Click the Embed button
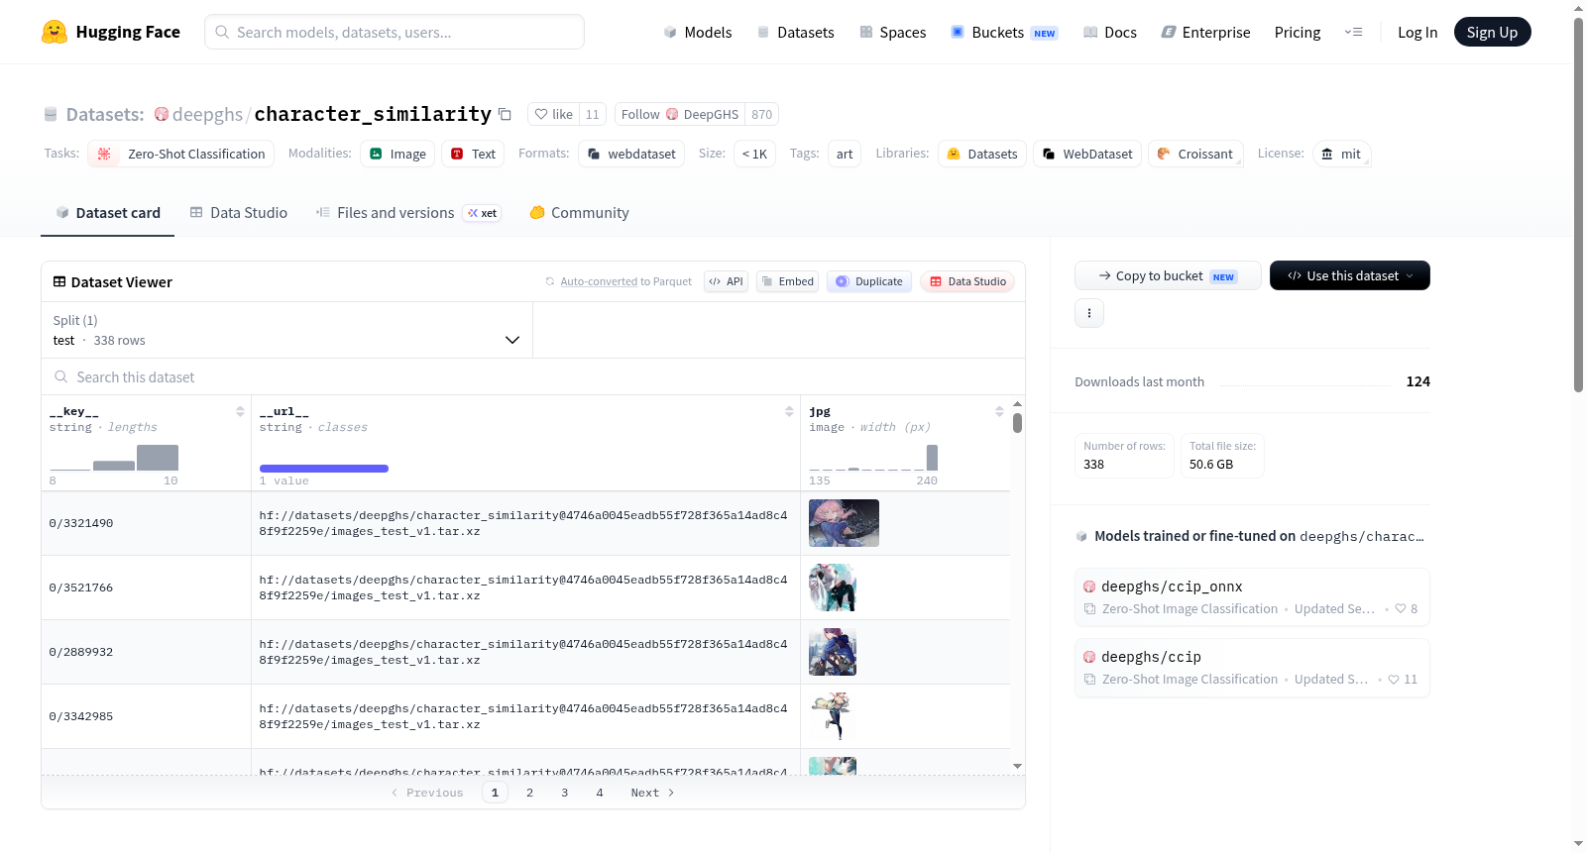 (787, 281)
